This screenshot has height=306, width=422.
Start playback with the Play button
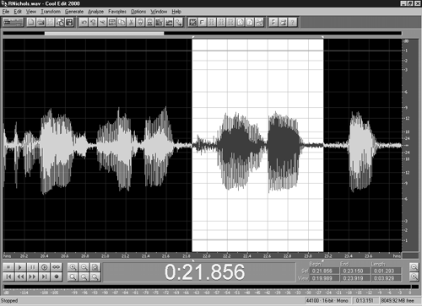(x=20, y=267)
